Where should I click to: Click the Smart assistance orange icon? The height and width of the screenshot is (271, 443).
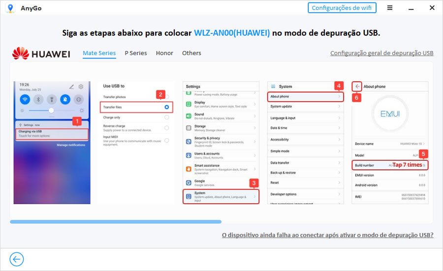click(x=189, y=169)
